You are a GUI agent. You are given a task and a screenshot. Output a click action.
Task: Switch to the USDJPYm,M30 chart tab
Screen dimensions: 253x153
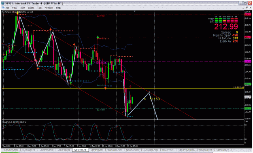tap(46, 150)
